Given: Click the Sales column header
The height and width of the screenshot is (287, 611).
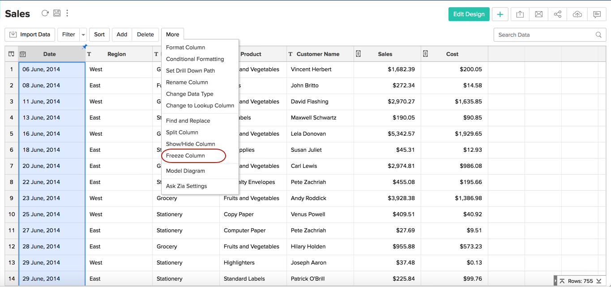Looking at the screenshot, I should (x=385, y=54).
